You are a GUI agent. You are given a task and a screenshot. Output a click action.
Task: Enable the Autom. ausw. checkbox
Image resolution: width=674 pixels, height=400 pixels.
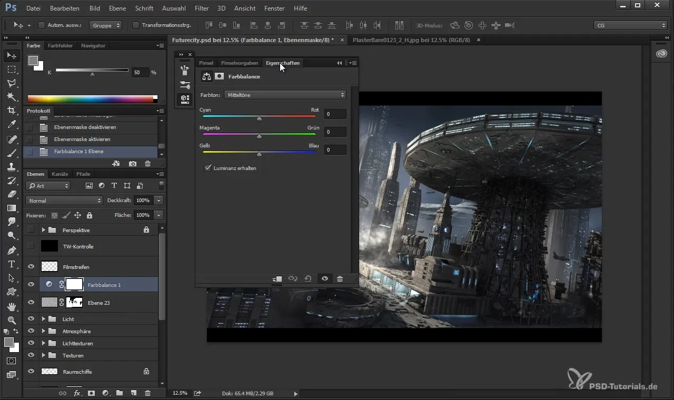coord(42,25)
